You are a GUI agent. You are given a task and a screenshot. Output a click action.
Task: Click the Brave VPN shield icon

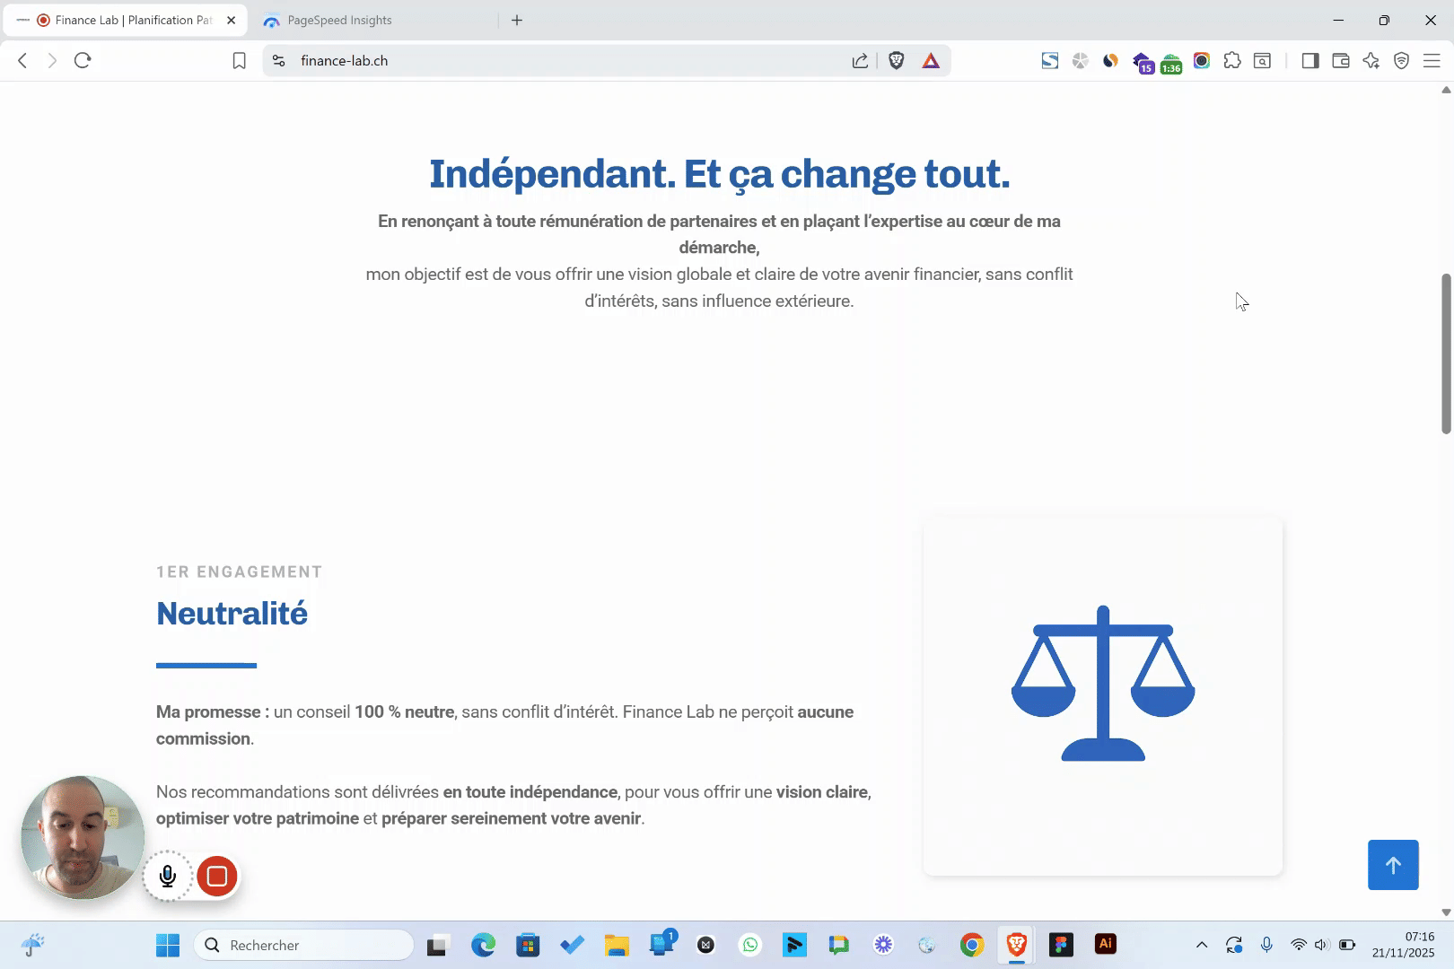(x=1401, y=60)
